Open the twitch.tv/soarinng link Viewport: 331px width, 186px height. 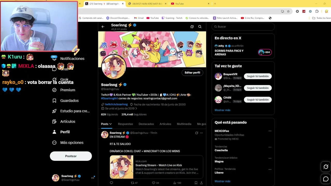[x=116, y=104]
